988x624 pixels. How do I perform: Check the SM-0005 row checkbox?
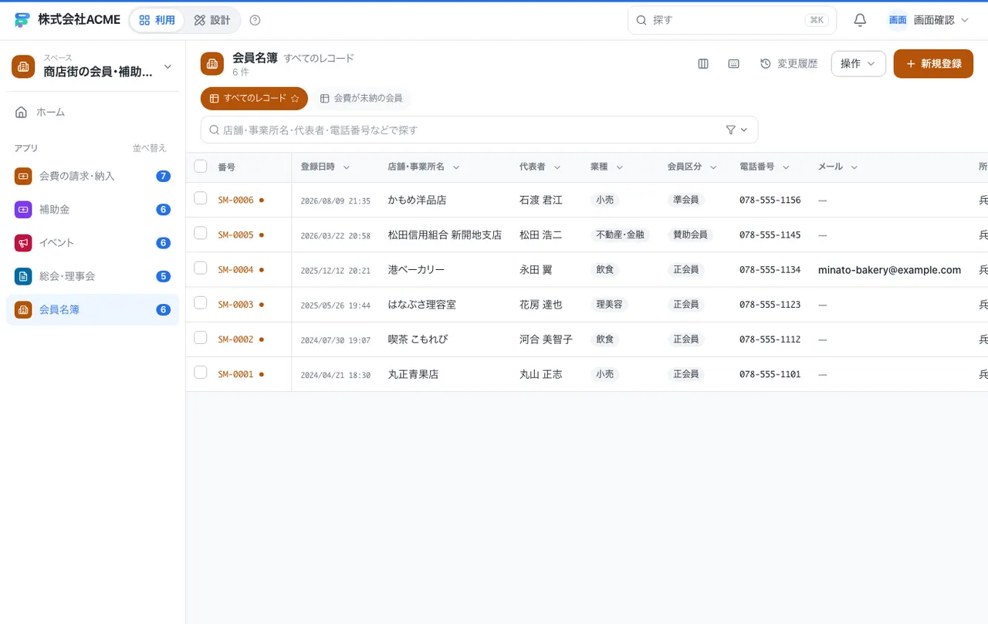(201, 233)
